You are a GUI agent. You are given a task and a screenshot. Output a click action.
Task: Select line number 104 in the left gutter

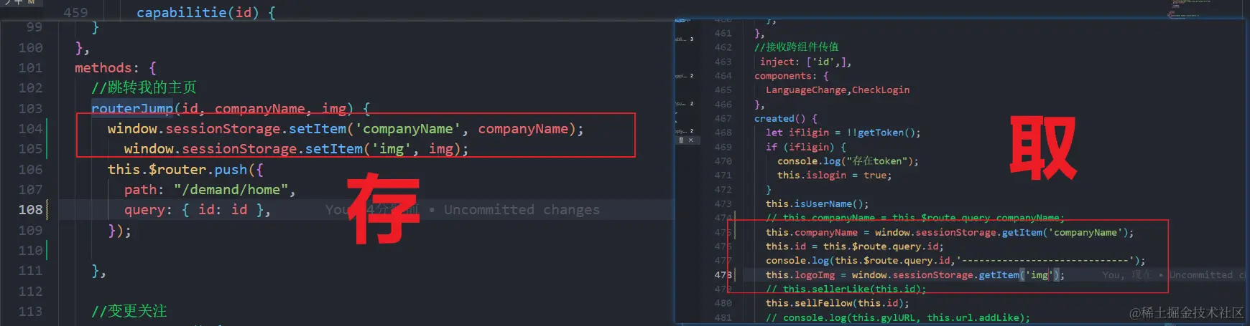tap(31, 129)
